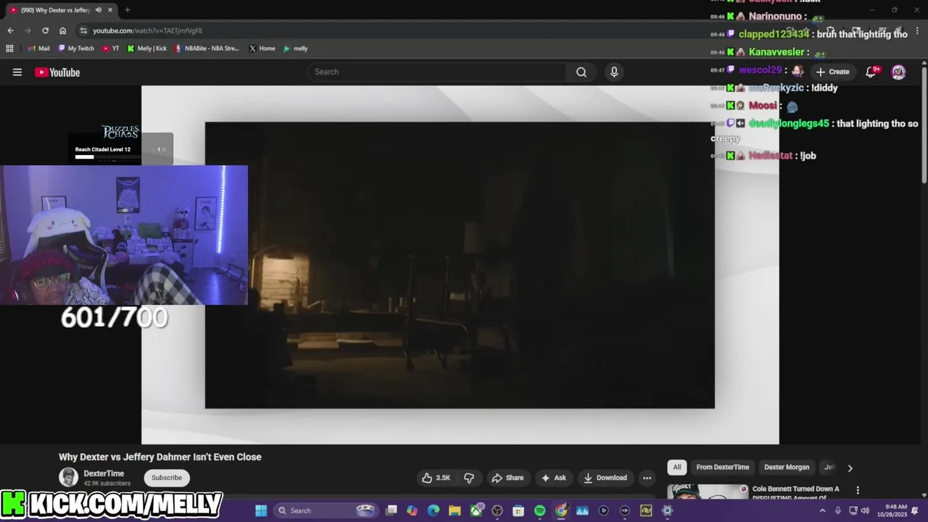Open Copilot from taskbar
This screenshot has width=928, height=522.
point(413,510)
